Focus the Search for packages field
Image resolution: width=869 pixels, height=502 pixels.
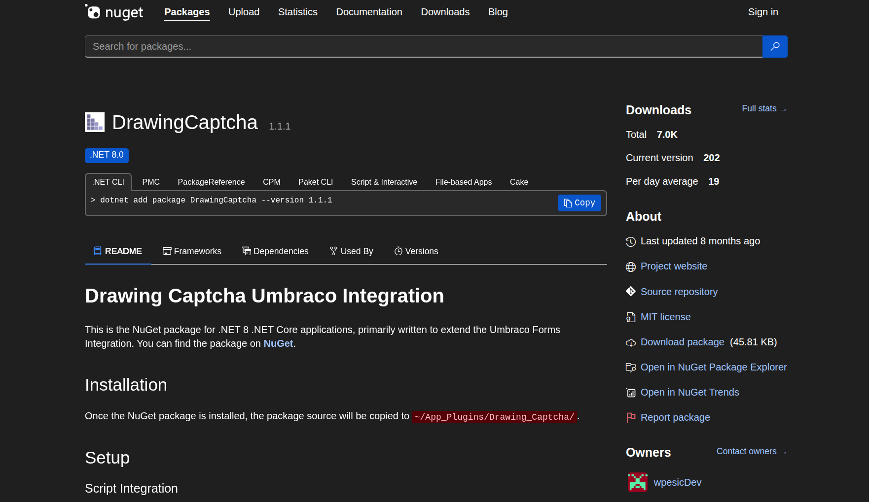pos(424,46)
